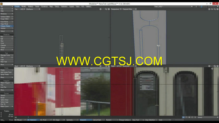Click Catmull-Clark button in bottom bar
This screenshot has width=219, height=123.
pyautogui.click(x=99, y=120)
